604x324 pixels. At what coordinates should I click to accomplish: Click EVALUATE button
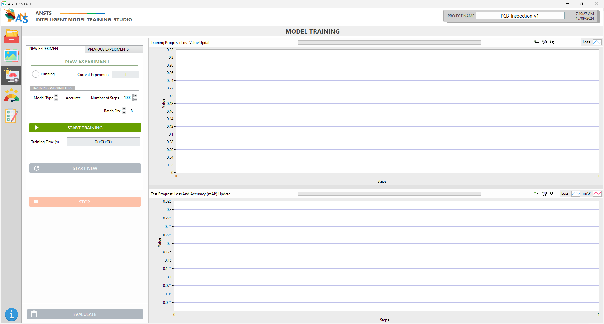tap(85, 314)
